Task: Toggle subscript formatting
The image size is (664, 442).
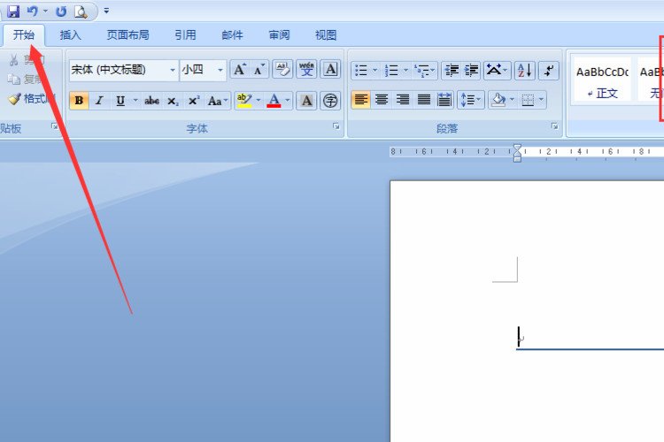Action: tap(173, 101)
